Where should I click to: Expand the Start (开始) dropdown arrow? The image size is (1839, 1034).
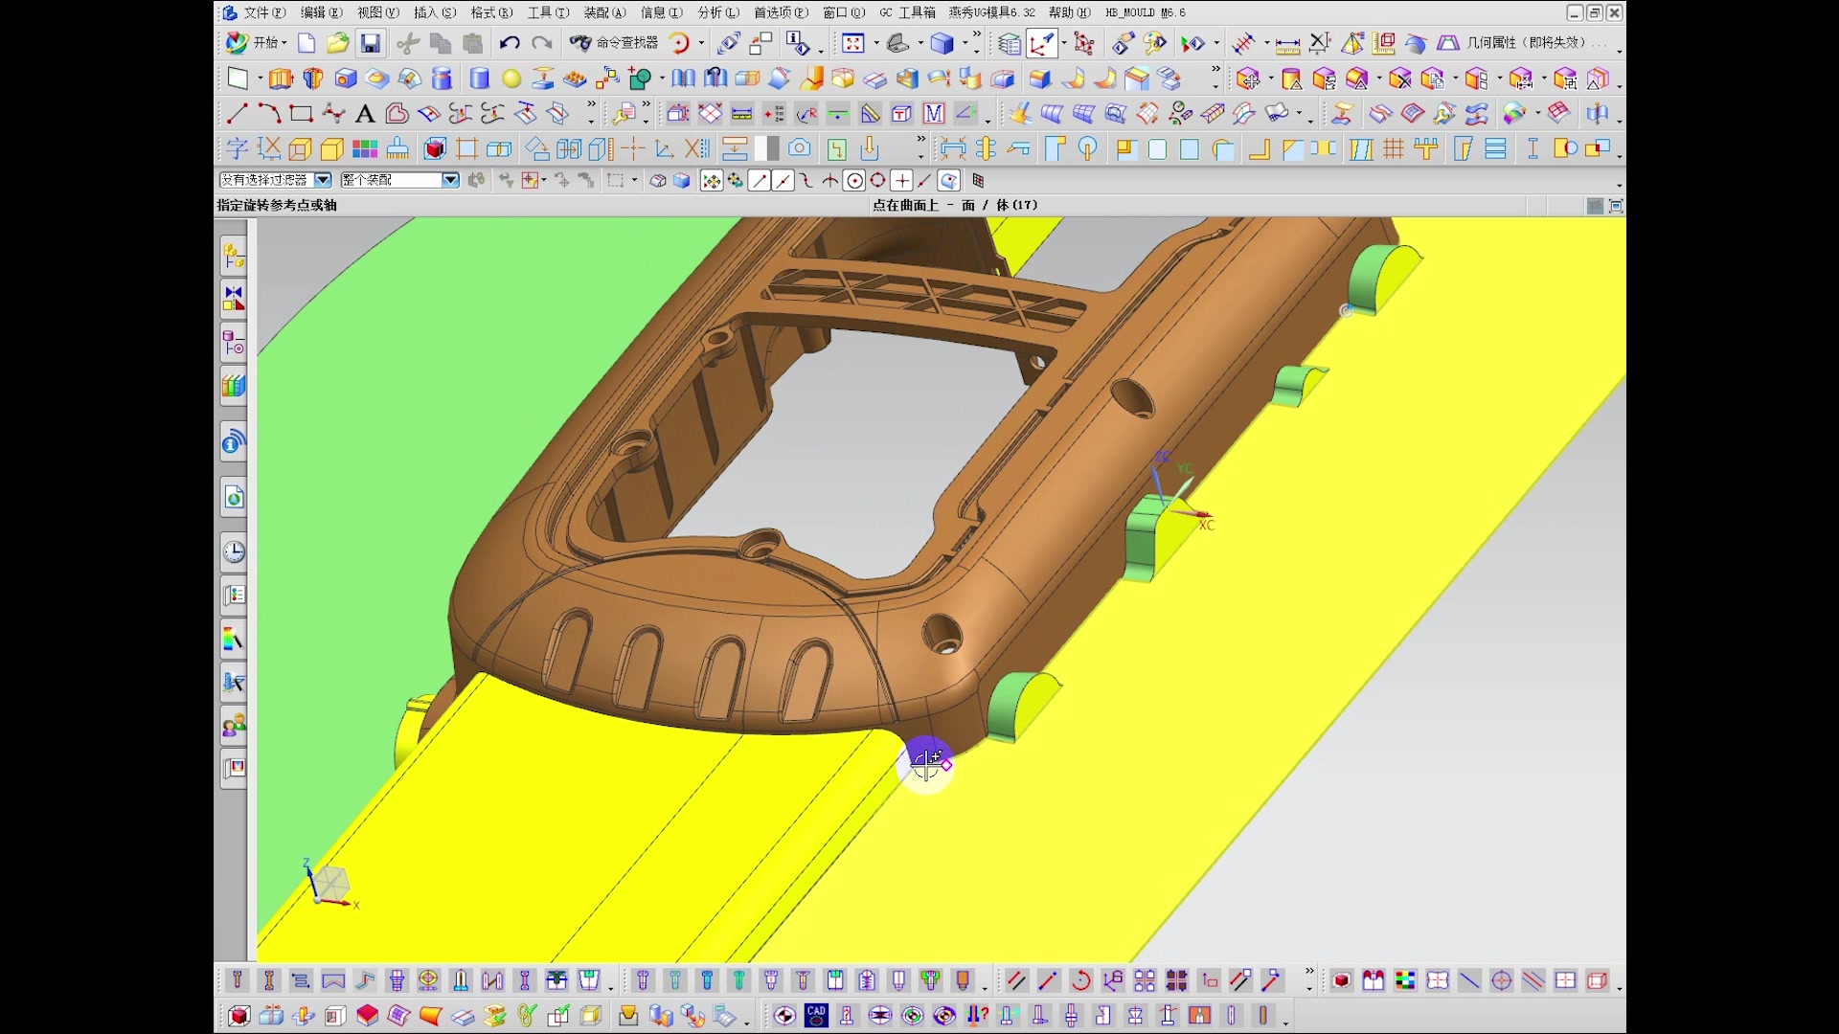pyautogui.click(x=284, y=43)
